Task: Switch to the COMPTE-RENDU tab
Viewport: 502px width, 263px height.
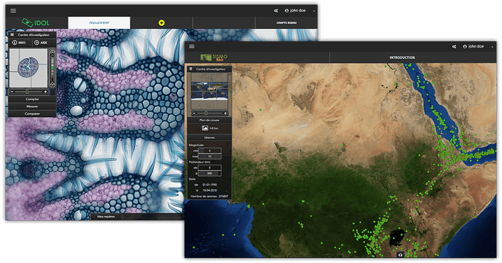Action: click(x=286, y=23)
